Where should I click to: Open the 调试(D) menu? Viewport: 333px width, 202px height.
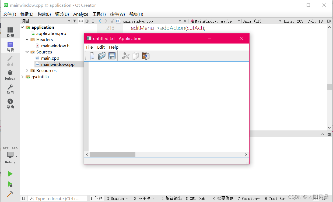(62, 14)
